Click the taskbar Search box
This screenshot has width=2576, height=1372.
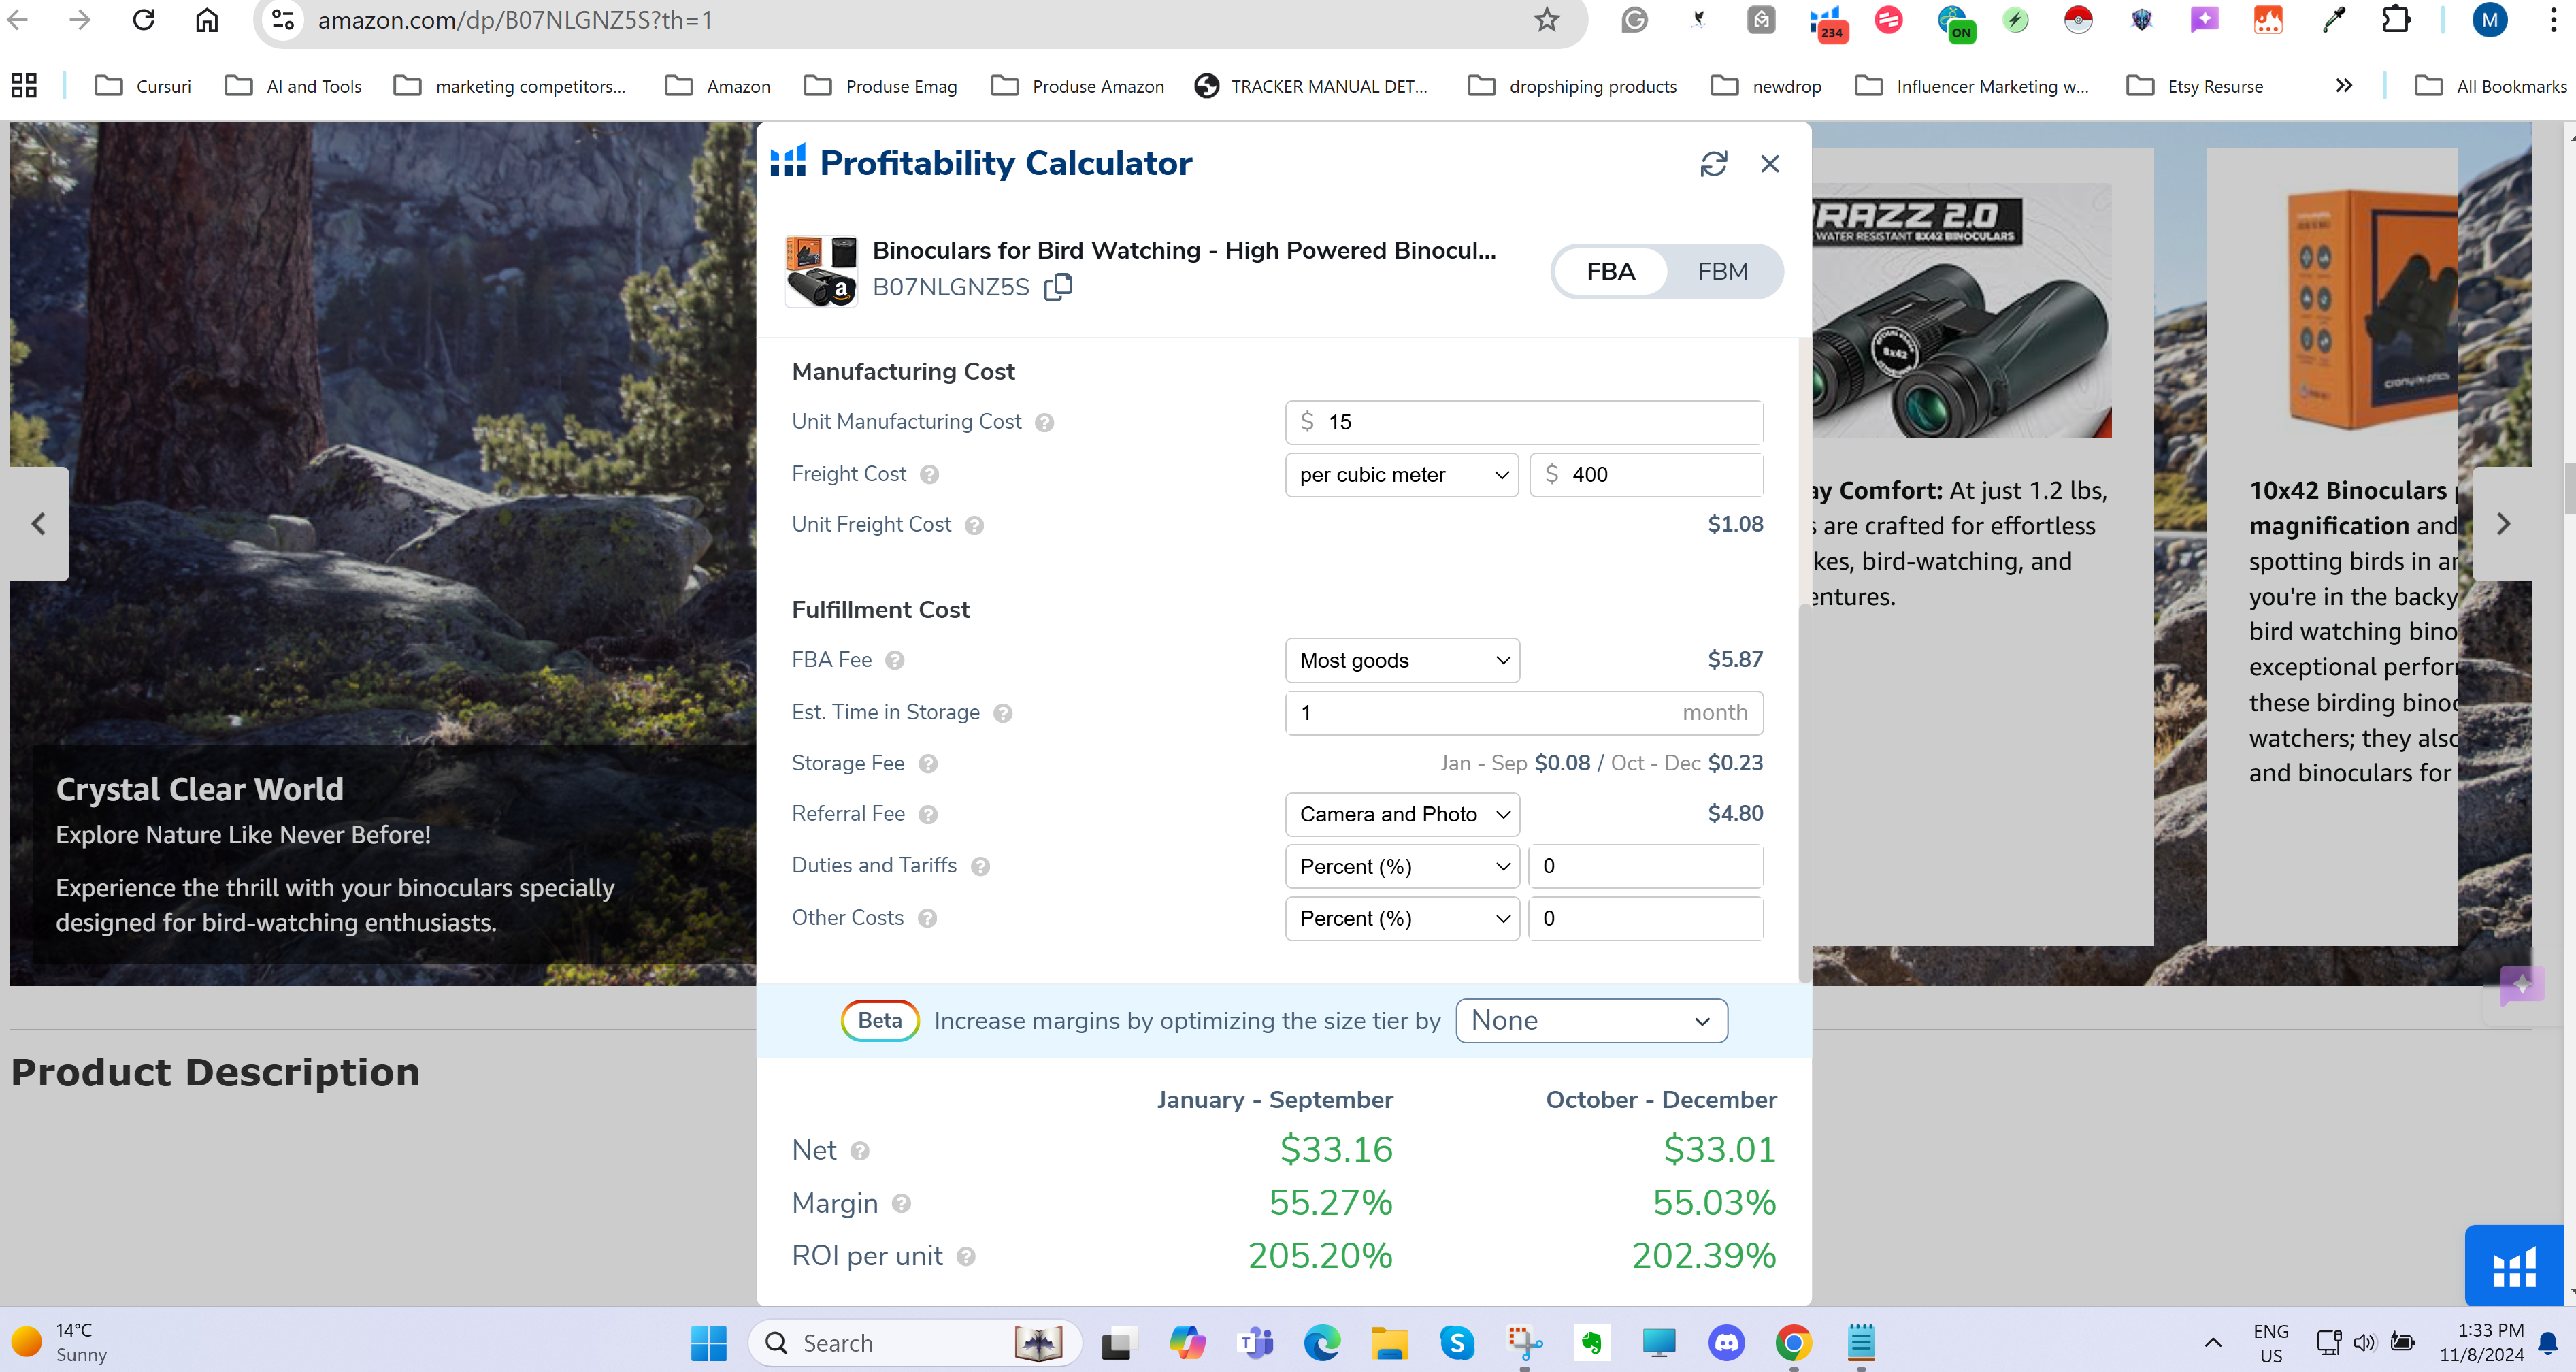click(x=915, y=1342)
